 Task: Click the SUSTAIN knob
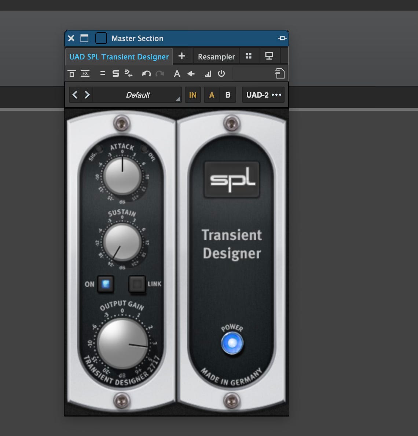[x=122, y=242]
